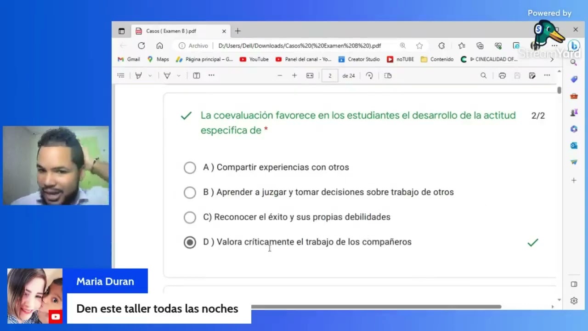Toggle the sidebar visibility icon at bottom
The width and height of the screenshot is (588, 331).
point(574,284)
